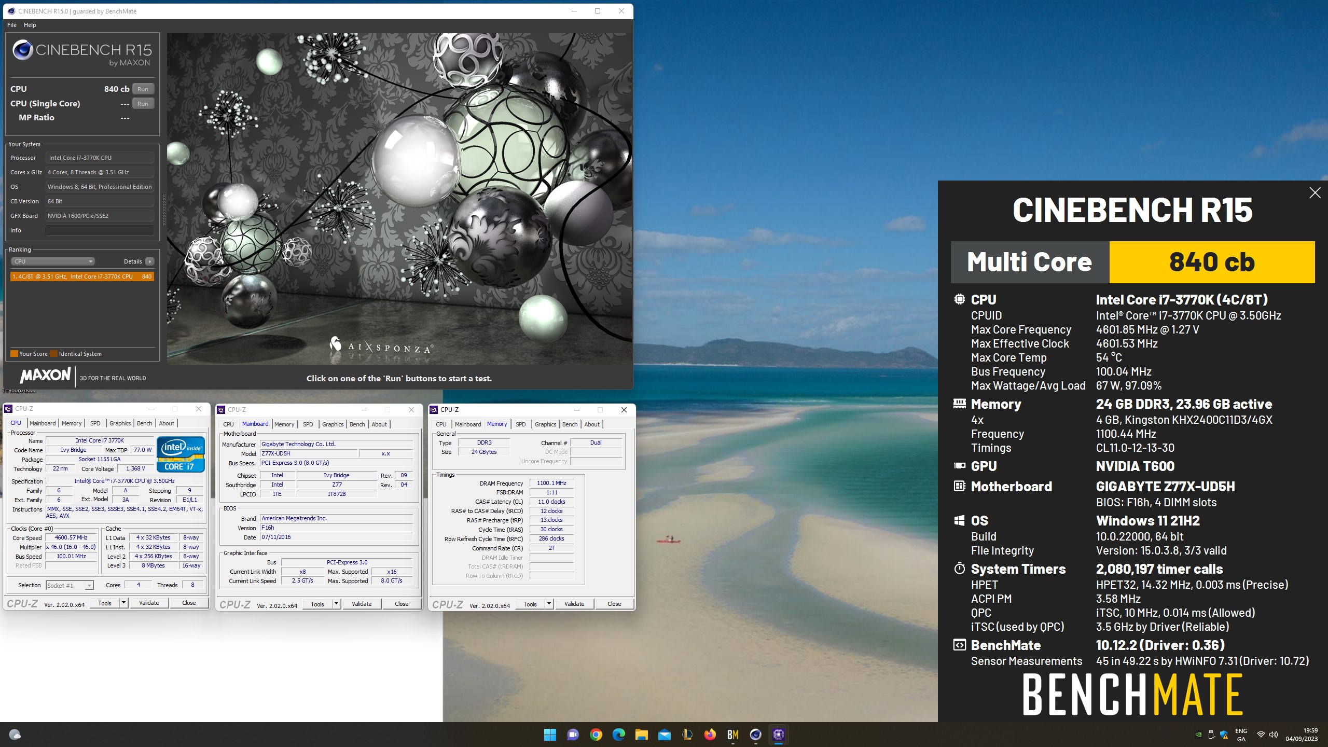This screenshot has height=747, width=1328.
Task: Click the CPU chip icon in BenchMate panel
Action: click(x=959, y=299)
